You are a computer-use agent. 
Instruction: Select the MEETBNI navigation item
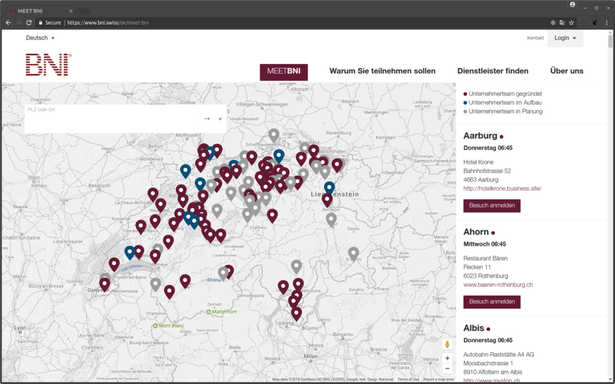coord(284,72)
